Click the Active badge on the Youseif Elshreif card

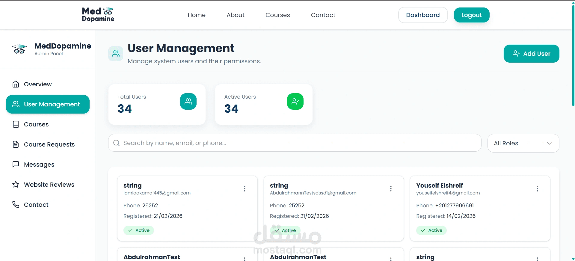click(431, 230)
